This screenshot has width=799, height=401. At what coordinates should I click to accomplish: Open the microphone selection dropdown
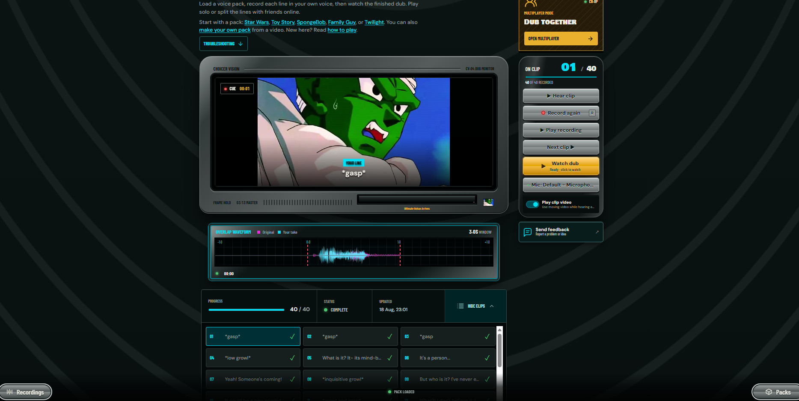[x=561, y=185]
